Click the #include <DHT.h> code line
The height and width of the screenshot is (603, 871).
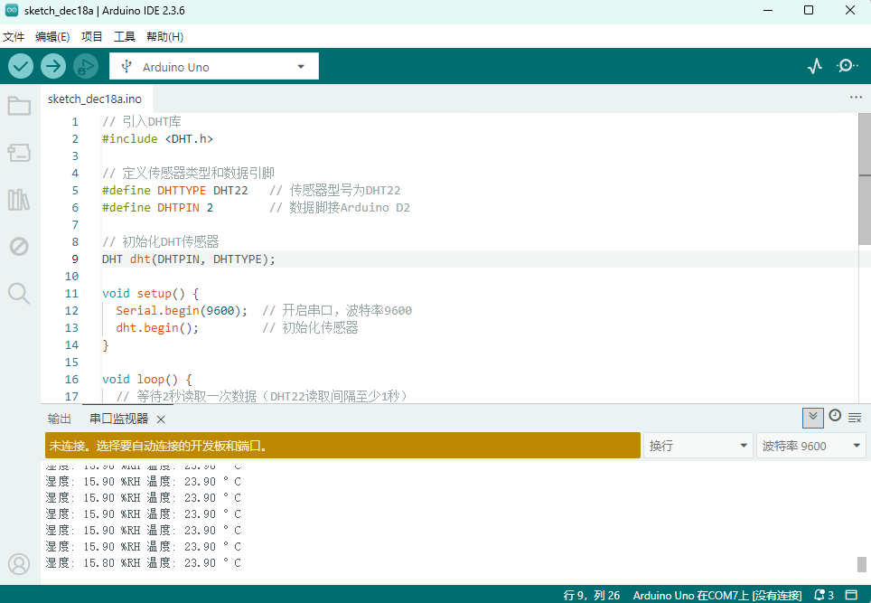157,139
